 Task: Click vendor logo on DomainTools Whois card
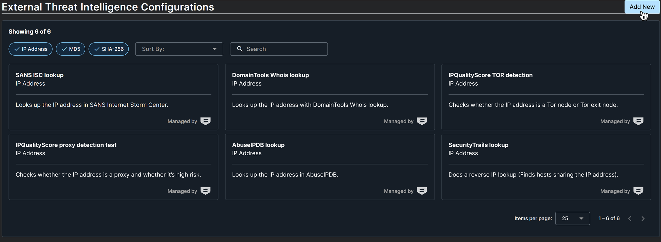pyautogui.click(x=422, y=121)
